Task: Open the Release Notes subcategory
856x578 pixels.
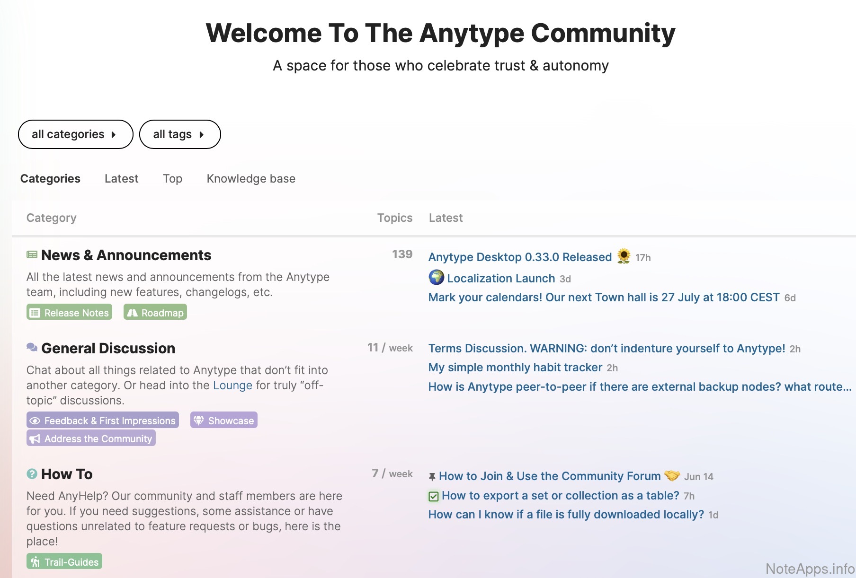Action: (x=70, y=312)
